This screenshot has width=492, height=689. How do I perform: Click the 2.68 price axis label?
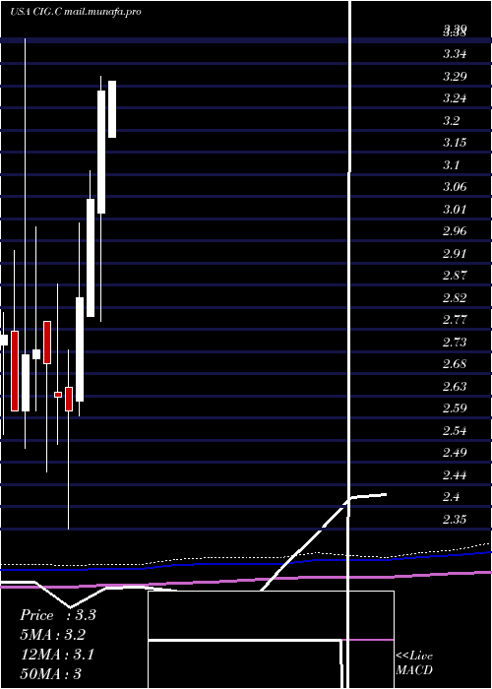tap(455, 364)
